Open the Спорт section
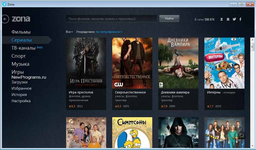 19,56
